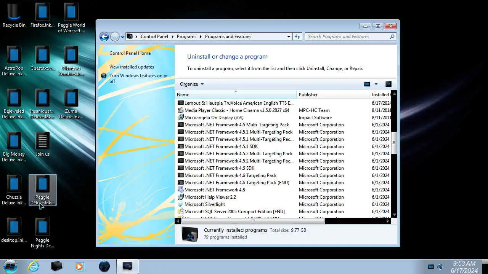
Task: Select the AstroPop Deluxe desktop shortcut
Action: [14, 61]
